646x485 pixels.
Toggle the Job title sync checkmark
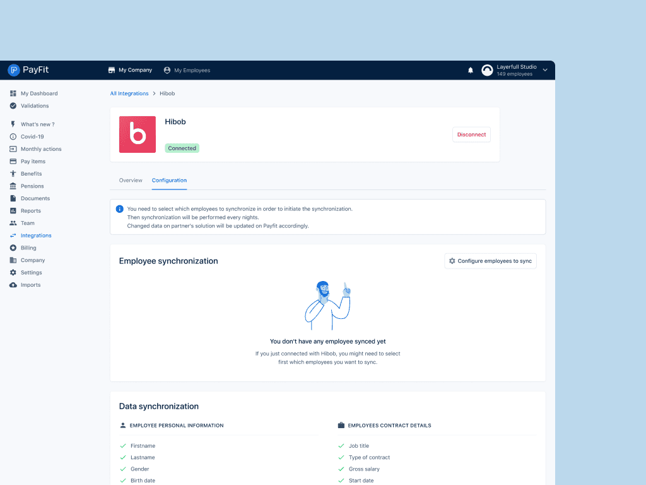click(342, 445)
